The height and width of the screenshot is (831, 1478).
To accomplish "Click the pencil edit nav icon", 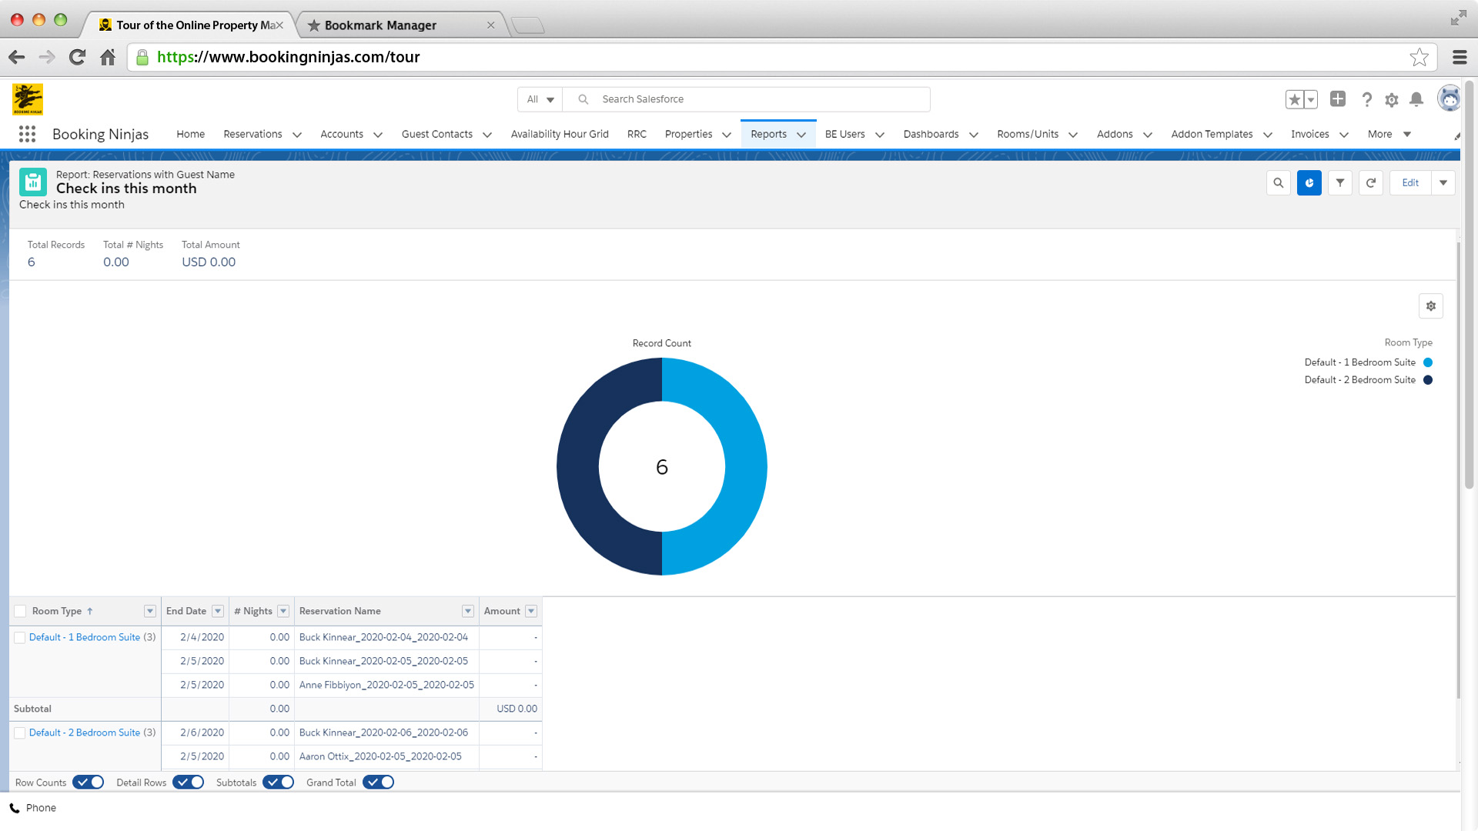I will 1456,135.
